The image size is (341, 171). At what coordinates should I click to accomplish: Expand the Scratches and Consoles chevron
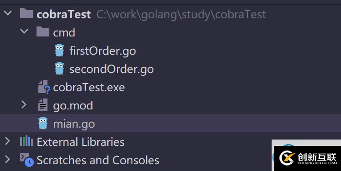(x=7, y=159)
